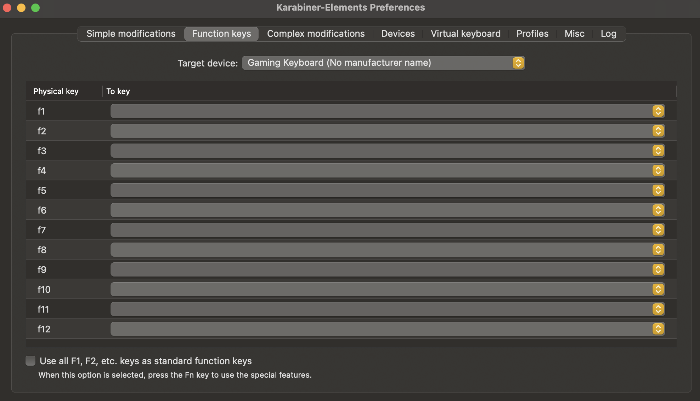The width and height of the screenshot is (700, 401).
Task: Open the Complex modifications tab
Action: pos(316,34)
